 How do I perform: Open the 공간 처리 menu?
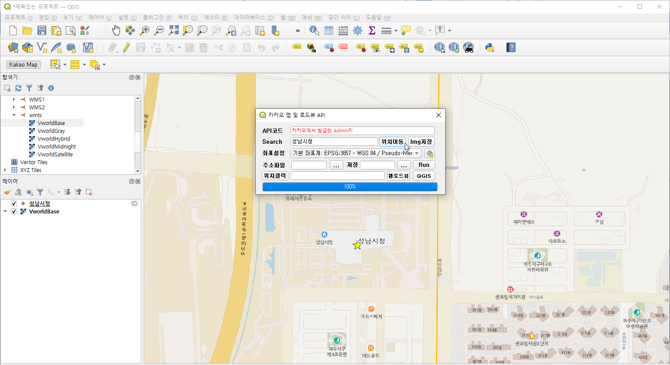[x=344, y=17]
